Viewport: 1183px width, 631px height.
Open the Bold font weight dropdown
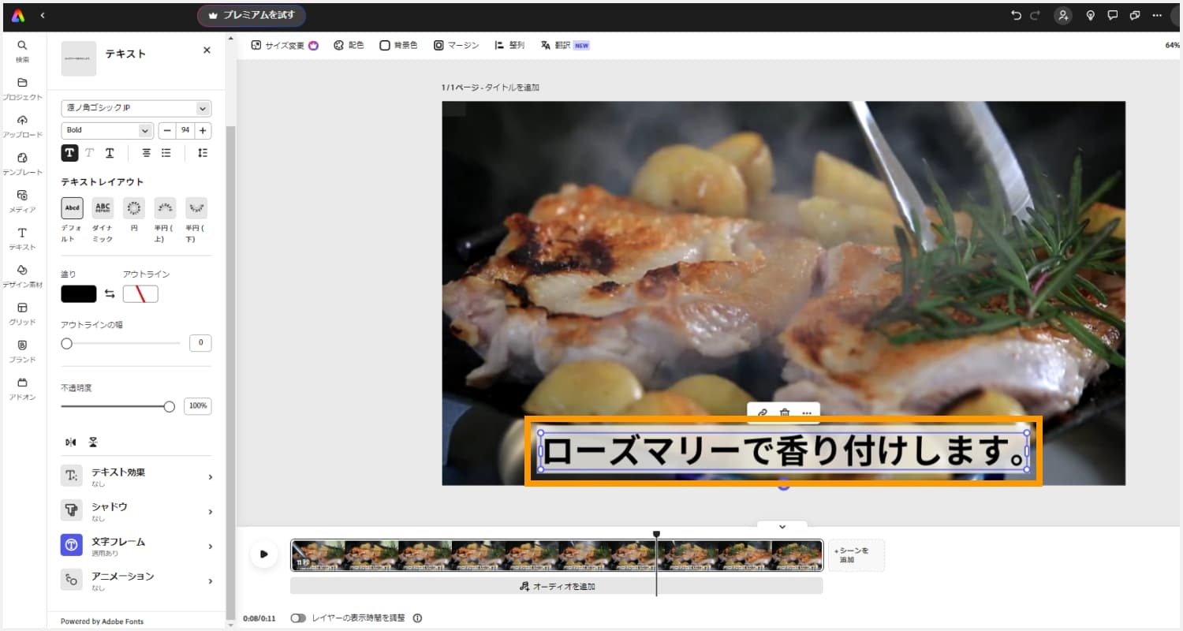click(x=107, y=130)
